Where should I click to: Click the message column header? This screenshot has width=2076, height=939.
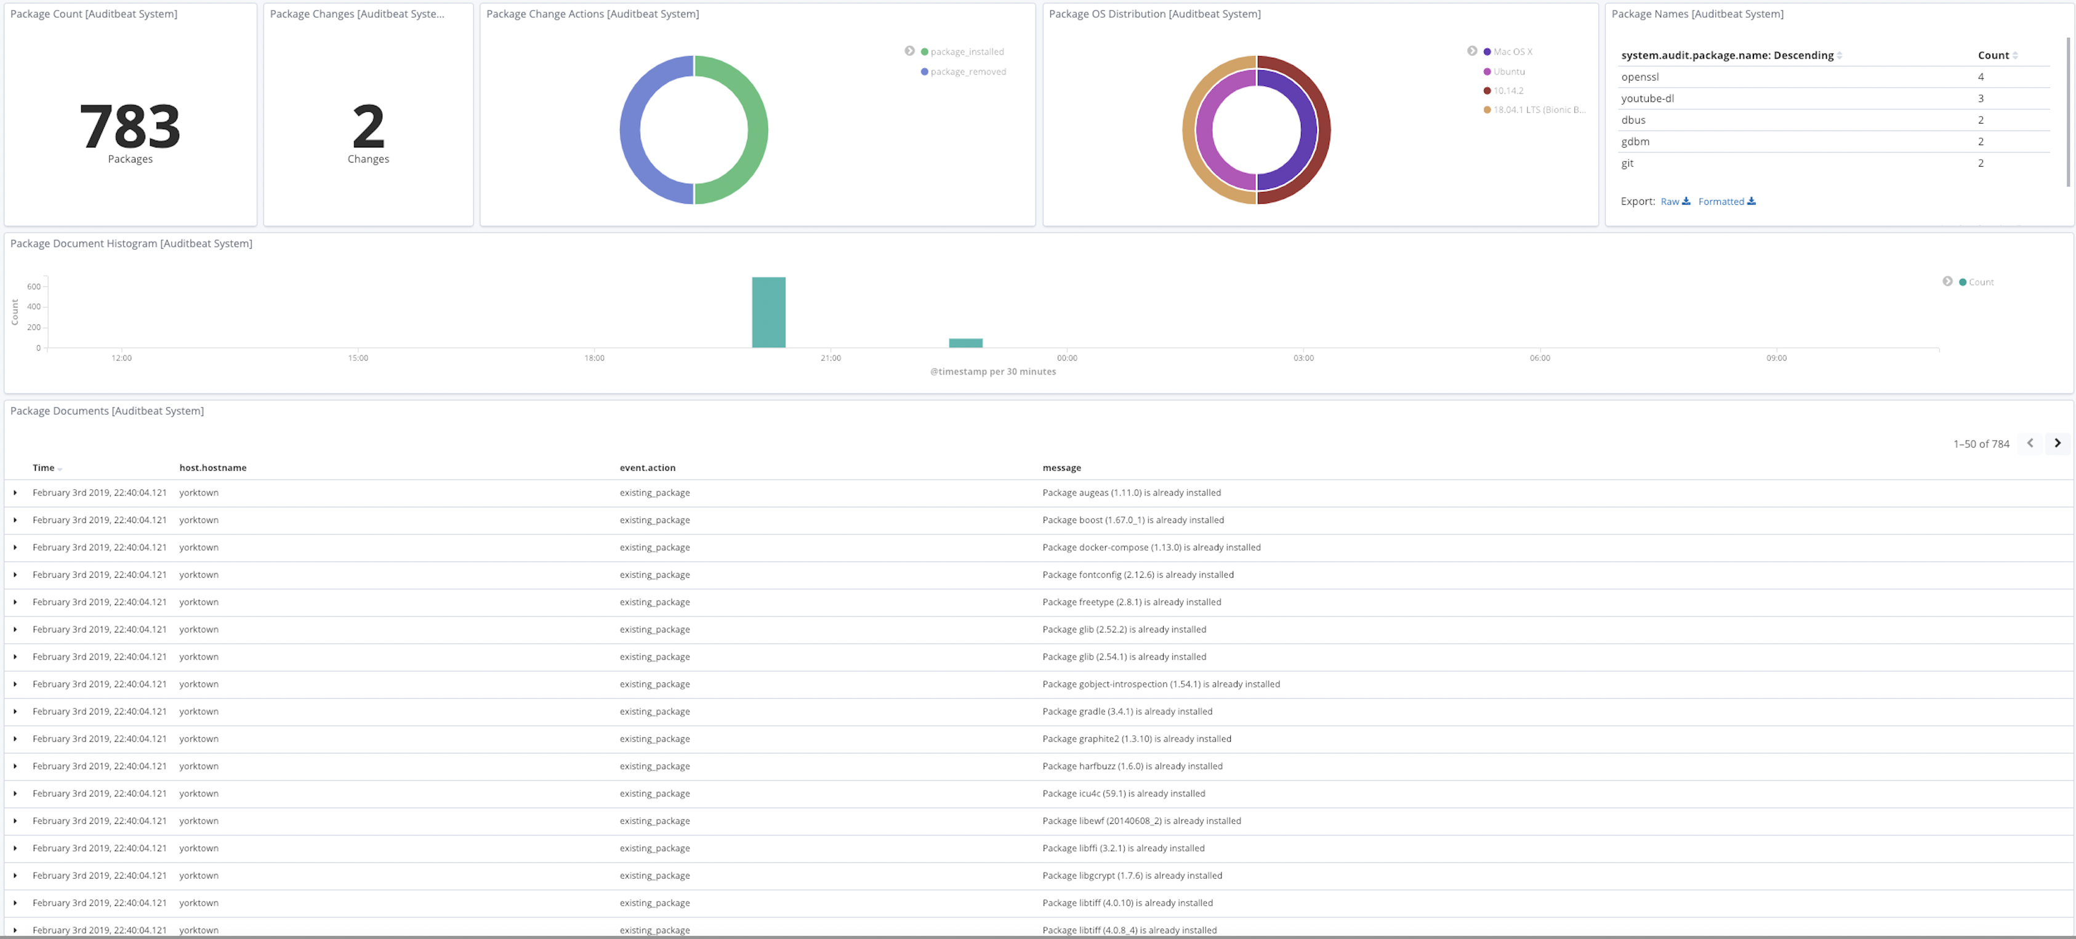point(1061,468)
